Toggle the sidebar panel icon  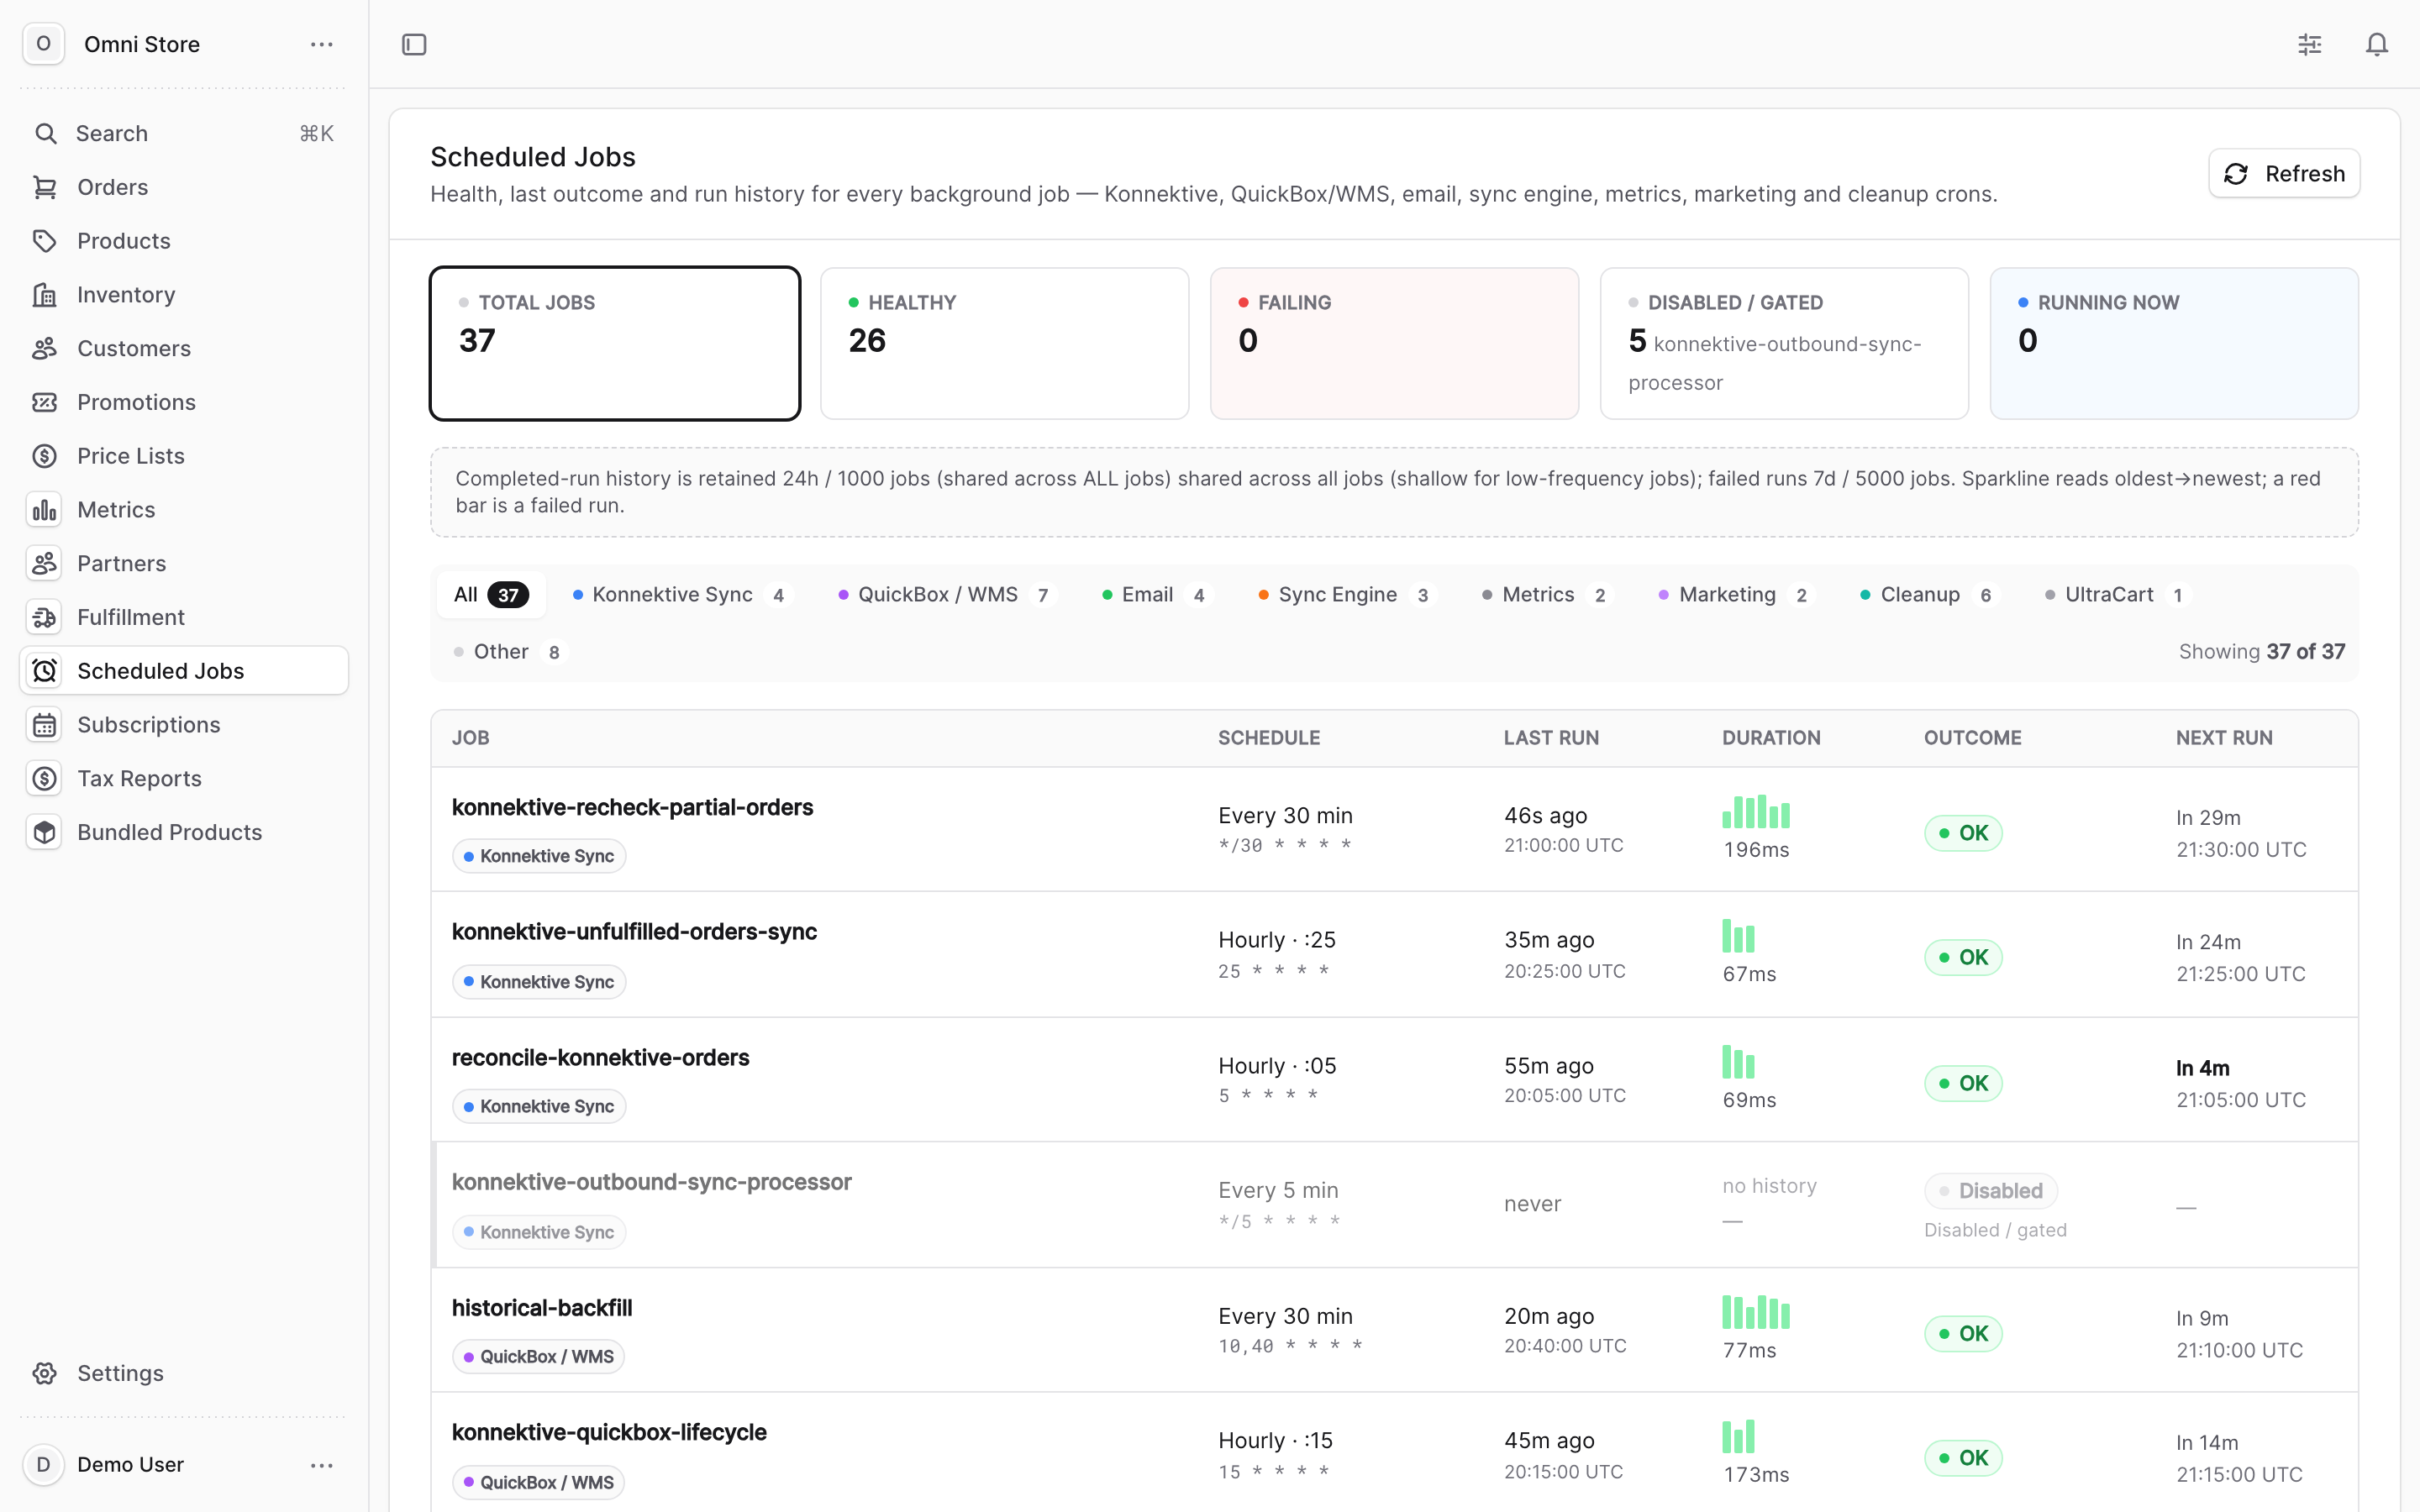pos(414,44)
